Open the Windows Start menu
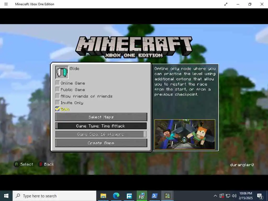268x201 pixels. click(6, 196)
